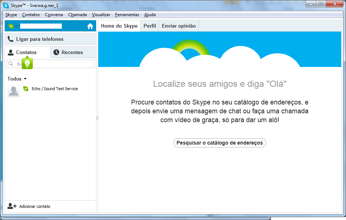Viewport: 346px width, 220px height.
Task: Expand the status dropdown arrow
Action: (x=16, y=26)
